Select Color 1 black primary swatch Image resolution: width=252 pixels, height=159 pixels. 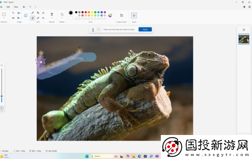tap(71, 13)
